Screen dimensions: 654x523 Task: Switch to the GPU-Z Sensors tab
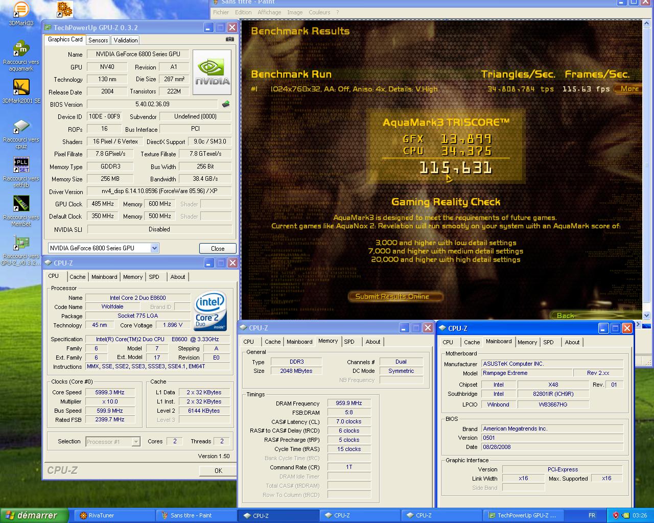(x=98, y=40)
